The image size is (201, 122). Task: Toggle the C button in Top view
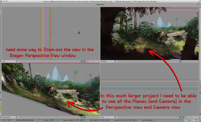[180, 117]
